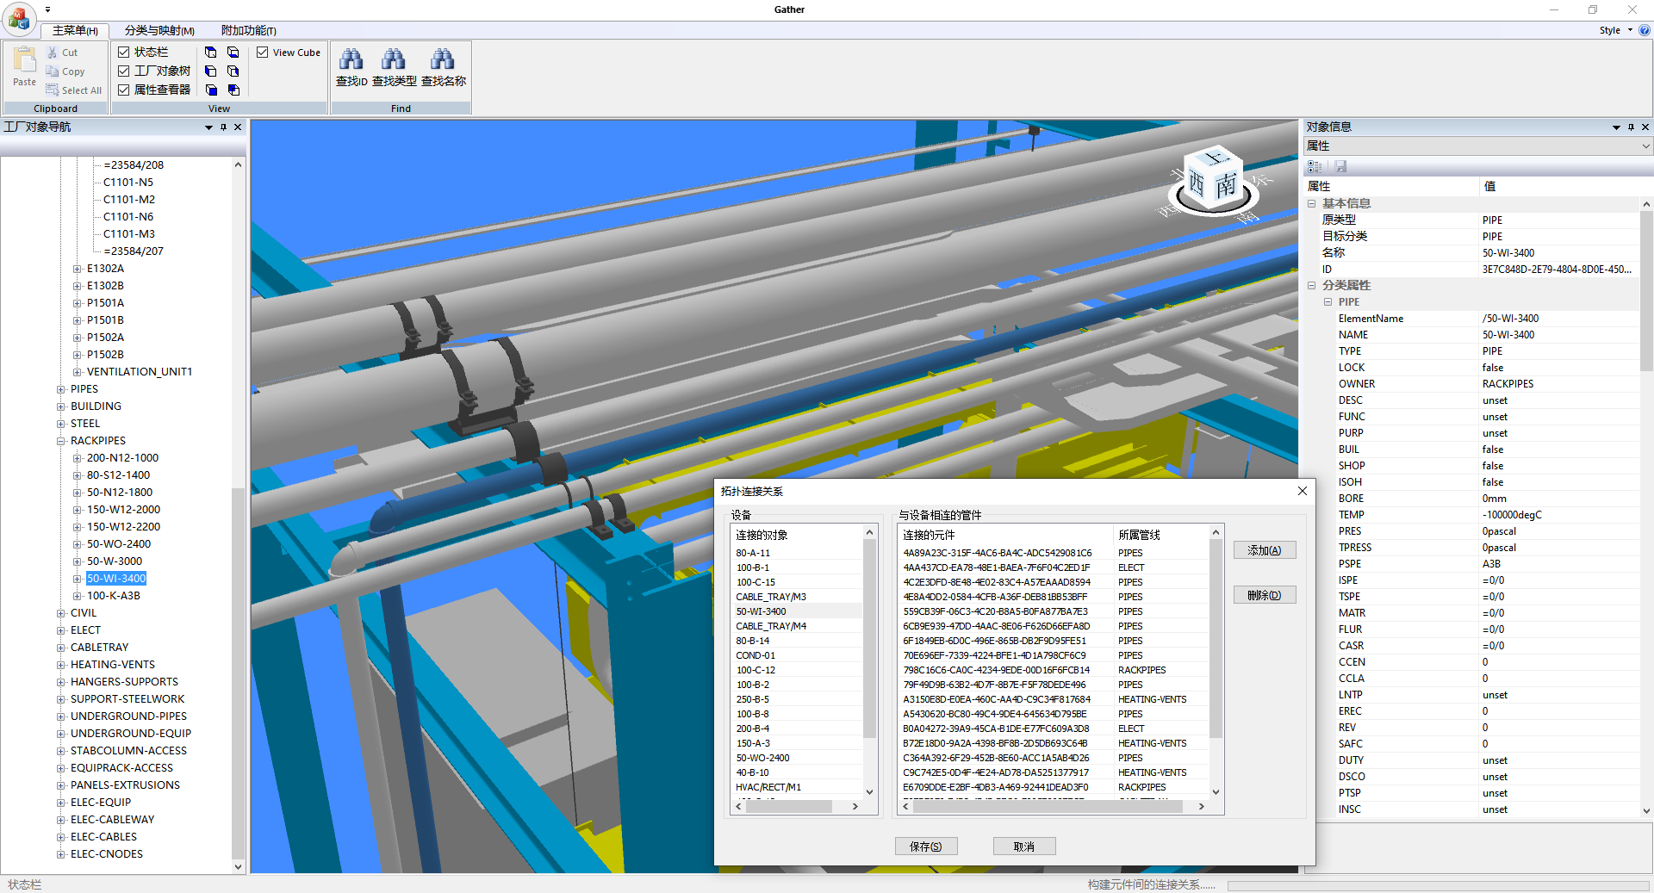
Task: Click the 查找ID binoculars icon
Action: tap(351, 60)
